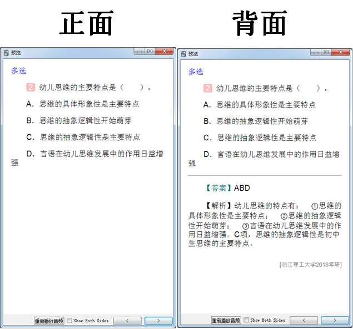Image resolution: width=353 pixels, height=330 pixels.
Task: Click the 【解析】explanation paragraph
Action: [265, 225]
